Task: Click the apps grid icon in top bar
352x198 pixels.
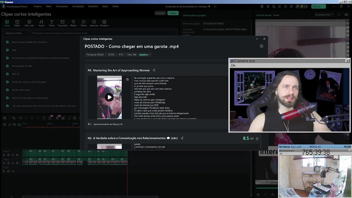Action: pyautogui.click(x=291, y=7)
